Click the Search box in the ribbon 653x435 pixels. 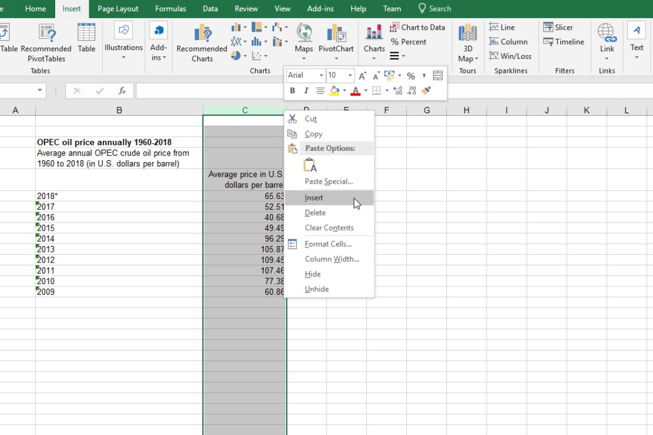[x=435, y=9]
